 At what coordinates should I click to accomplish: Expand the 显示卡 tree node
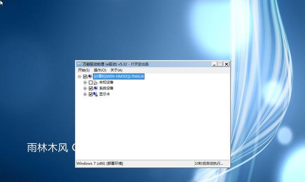tap(85, 94)
